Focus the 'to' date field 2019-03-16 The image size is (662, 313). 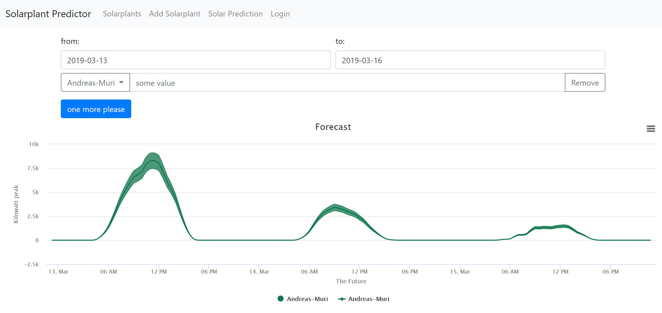[x=470, y=60]
